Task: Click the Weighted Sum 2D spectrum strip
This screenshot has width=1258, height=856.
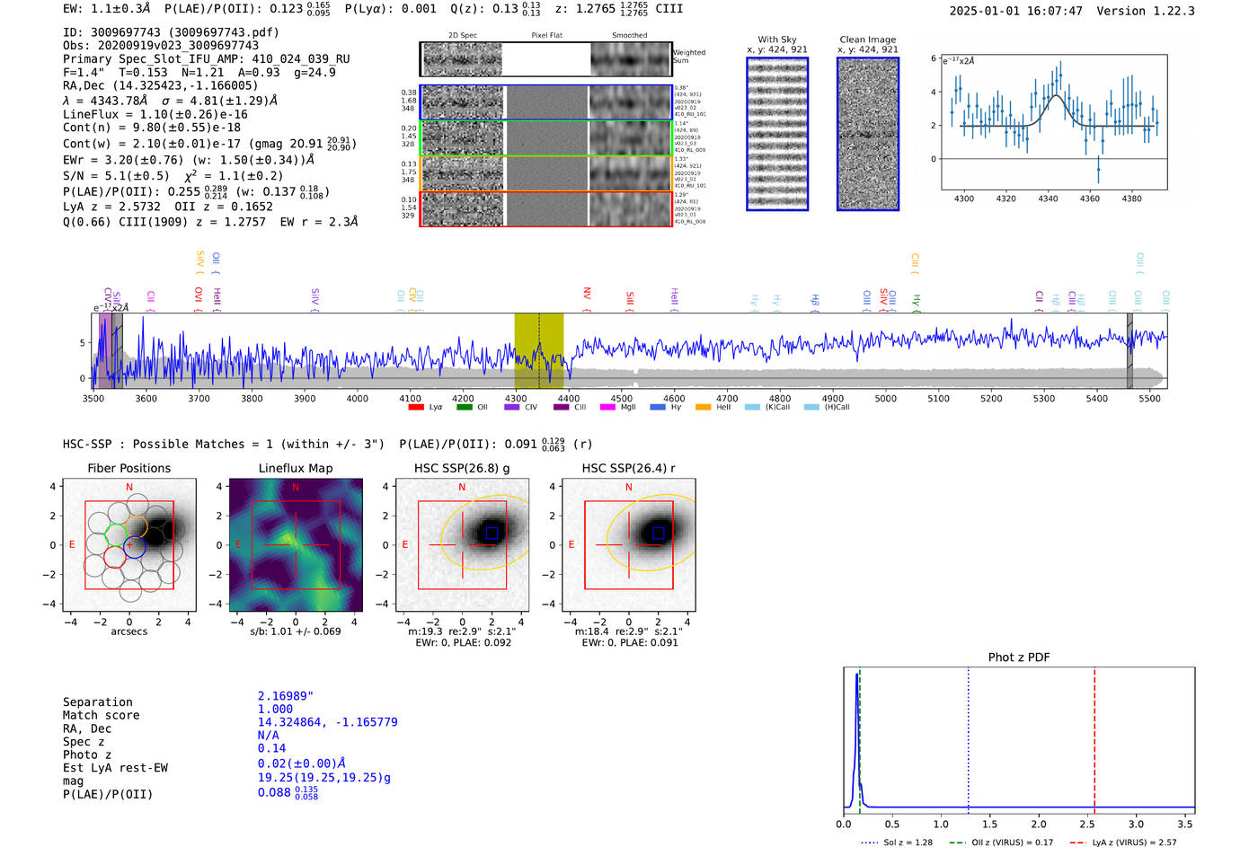Action: click(545, 59)
